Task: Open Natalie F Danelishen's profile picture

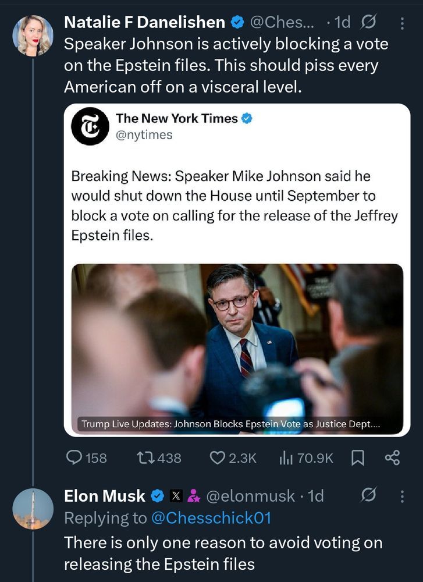Action: (33, 36)
